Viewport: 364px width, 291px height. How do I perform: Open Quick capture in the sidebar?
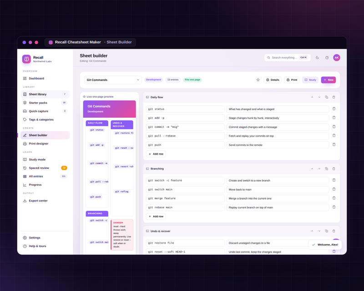point(45,111)
